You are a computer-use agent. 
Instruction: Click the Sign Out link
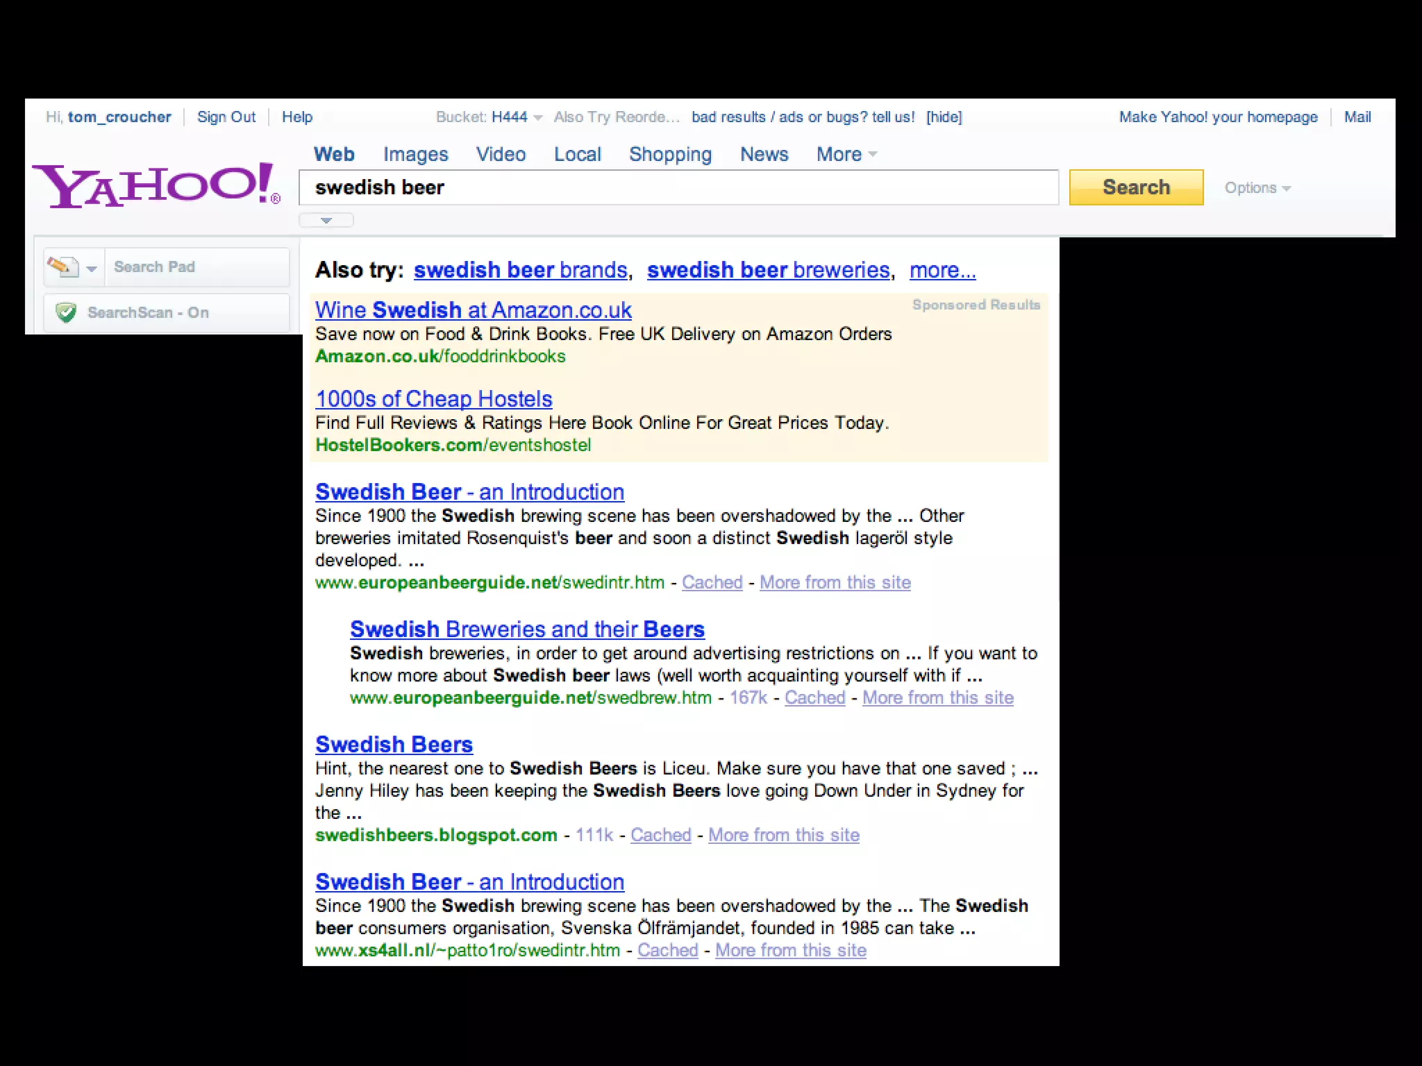click(x=226, y=117)
